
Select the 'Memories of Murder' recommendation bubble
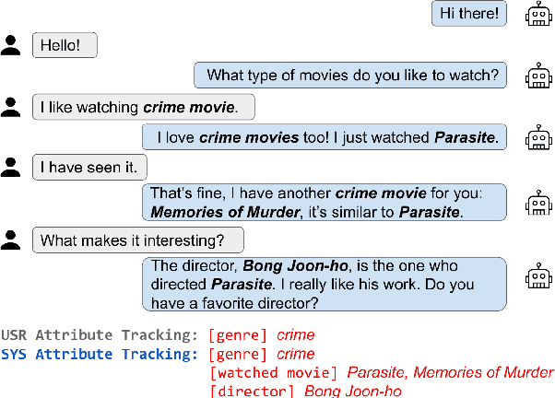325,203
